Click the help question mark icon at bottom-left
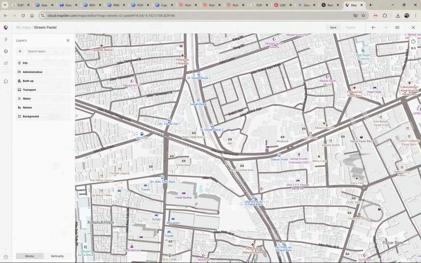421x263 pixels. (x=6, y=257)
